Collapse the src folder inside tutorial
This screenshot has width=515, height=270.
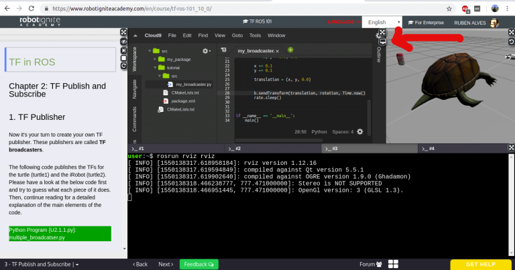[x=160, y=76]
